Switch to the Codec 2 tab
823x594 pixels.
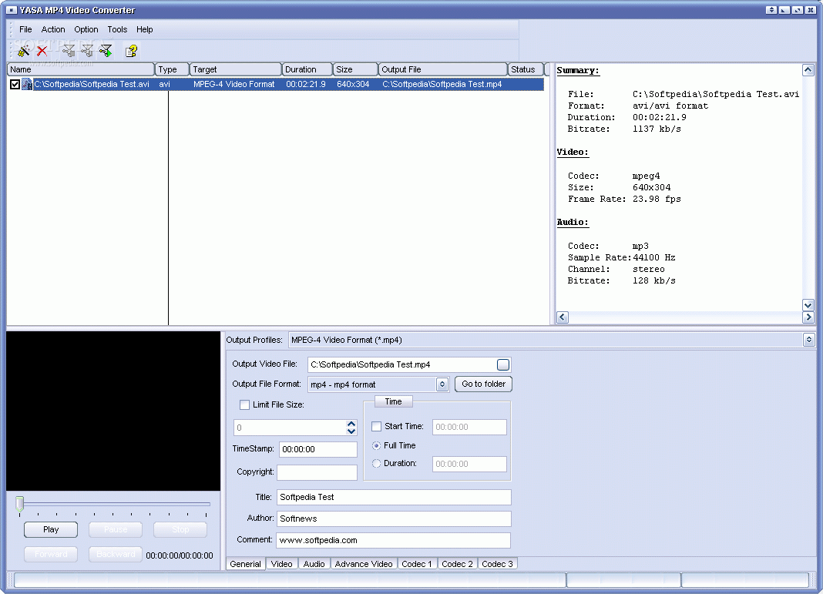tap(457, 563)
